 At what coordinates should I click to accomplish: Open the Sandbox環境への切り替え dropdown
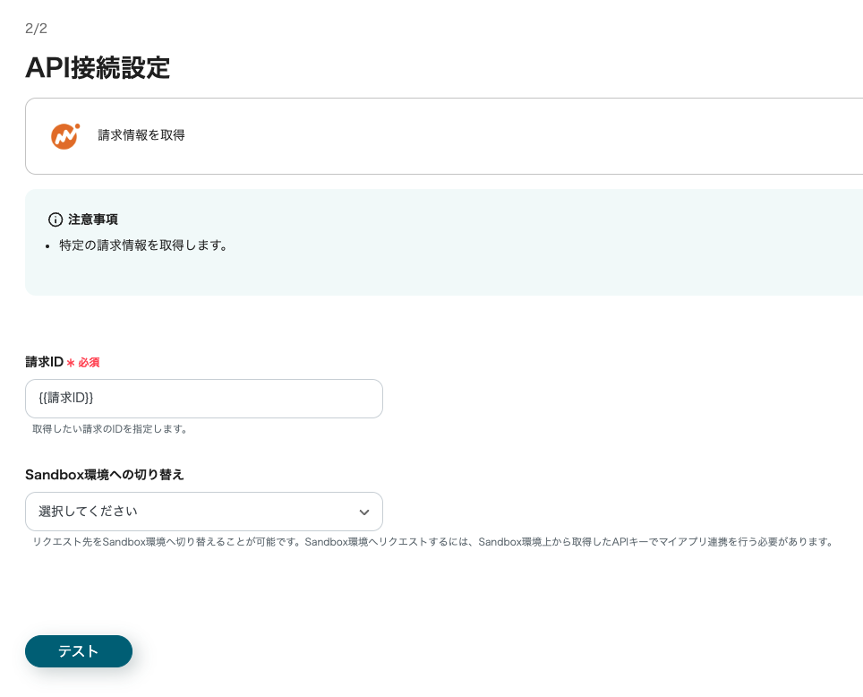click(x=203, y=512)
